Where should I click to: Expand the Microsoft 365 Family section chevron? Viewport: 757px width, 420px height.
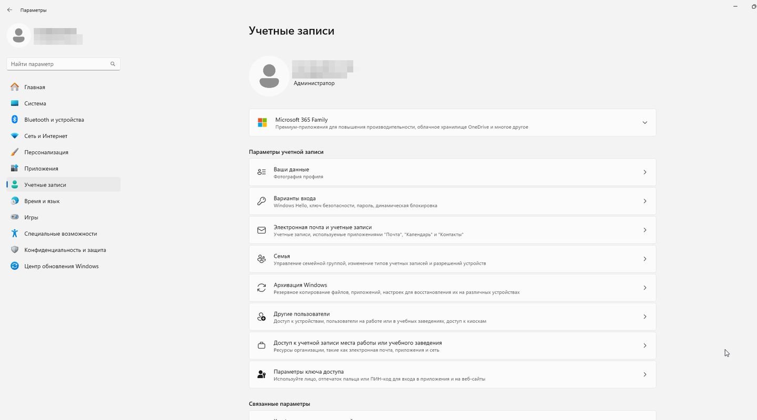coord(645,123)
